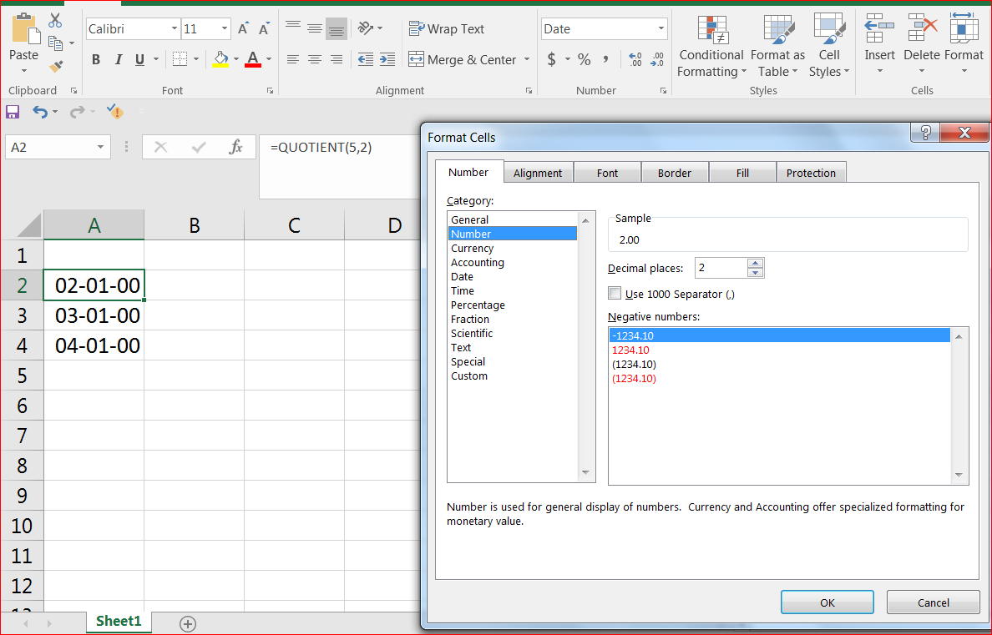992x635 pixels.
Task: Apply Percent style
Action: [x=584, y=59]
